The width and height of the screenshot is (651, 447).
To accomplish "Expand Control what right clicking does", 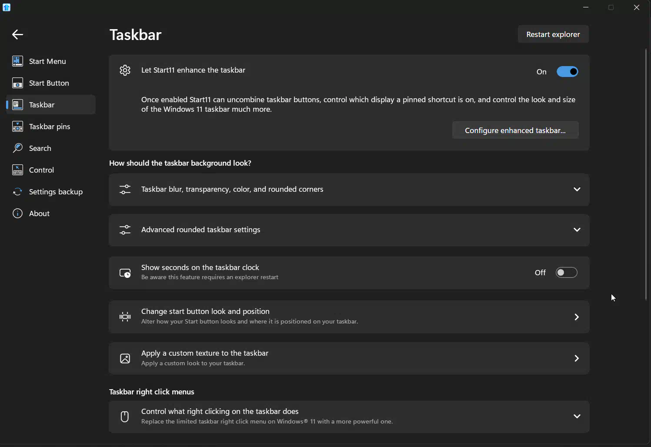I will [349, 417].
